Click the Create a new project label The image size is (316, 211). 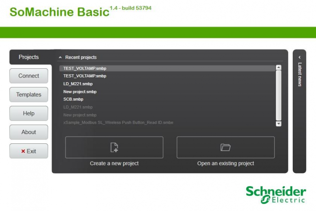(x=114, y=163)
